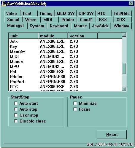This screenshot has height=148, width=135.
Task: Open the RTC tab
Action: coord(104,13)
